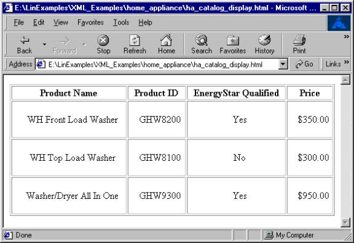Go back with the Back arrow icon
This screenshot has width=354, height=243.
tap(25, 40)
